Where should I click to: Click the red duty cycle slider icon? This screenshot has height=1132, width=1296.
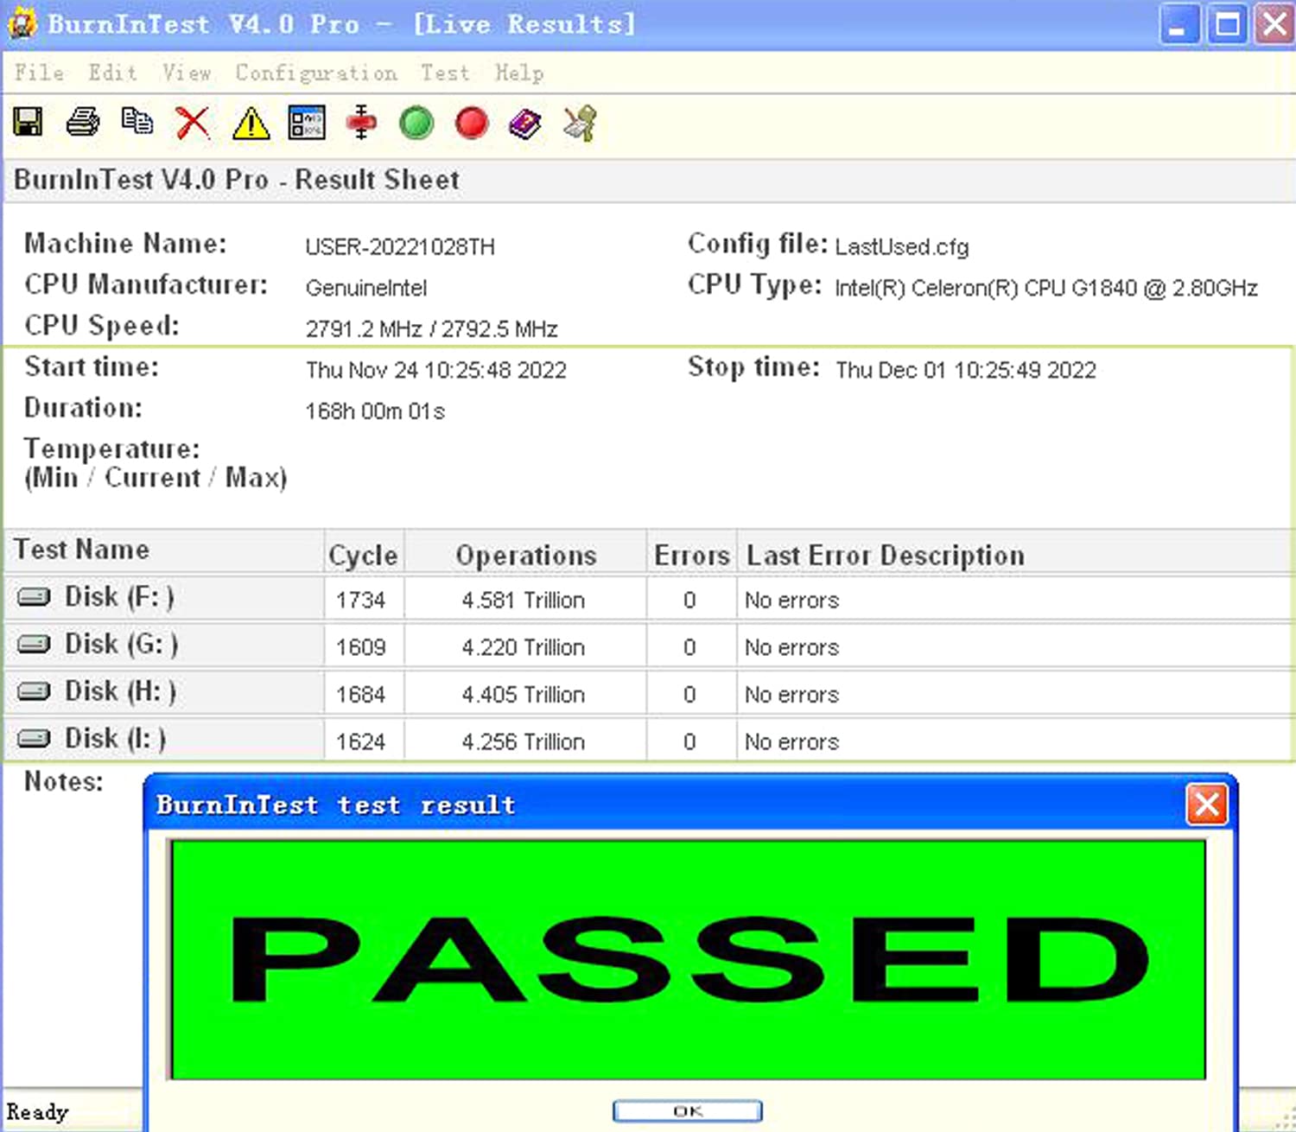pos(361,122)
